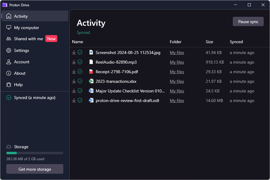Select file name 2023-transactions.xlsx

click(x=116, y=81)
